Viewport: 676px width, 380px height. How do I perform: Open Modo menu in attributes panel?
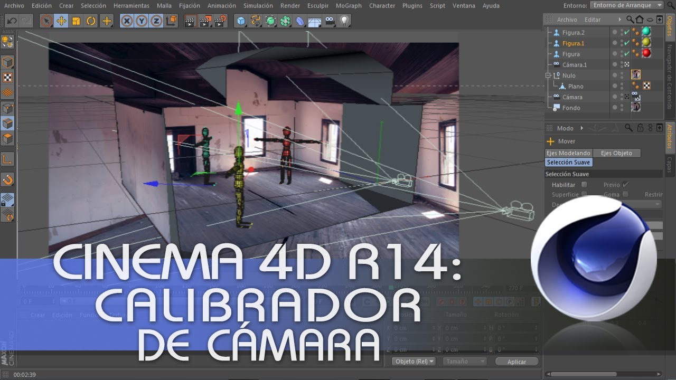coord(565,128)
